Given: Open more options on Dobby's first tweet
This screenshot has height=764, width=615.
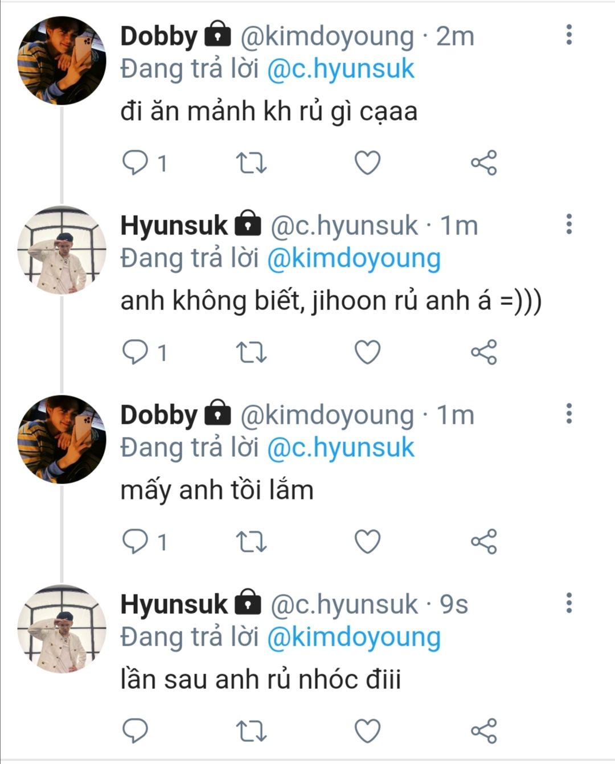Looking at the screenshot, I should pyautogui.click(x=568, y=35).
